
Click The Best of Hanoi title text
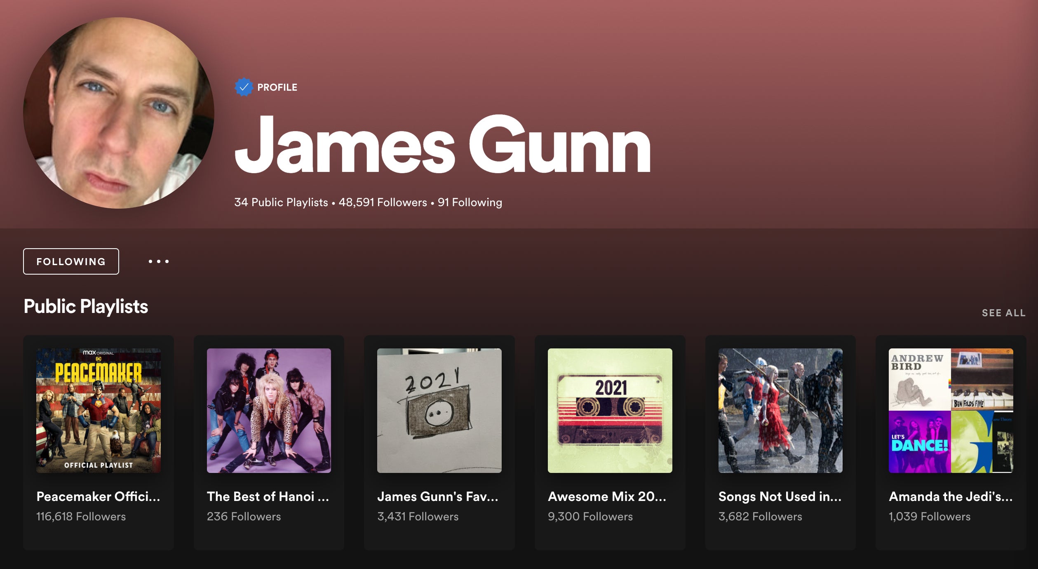pos(268,496)
